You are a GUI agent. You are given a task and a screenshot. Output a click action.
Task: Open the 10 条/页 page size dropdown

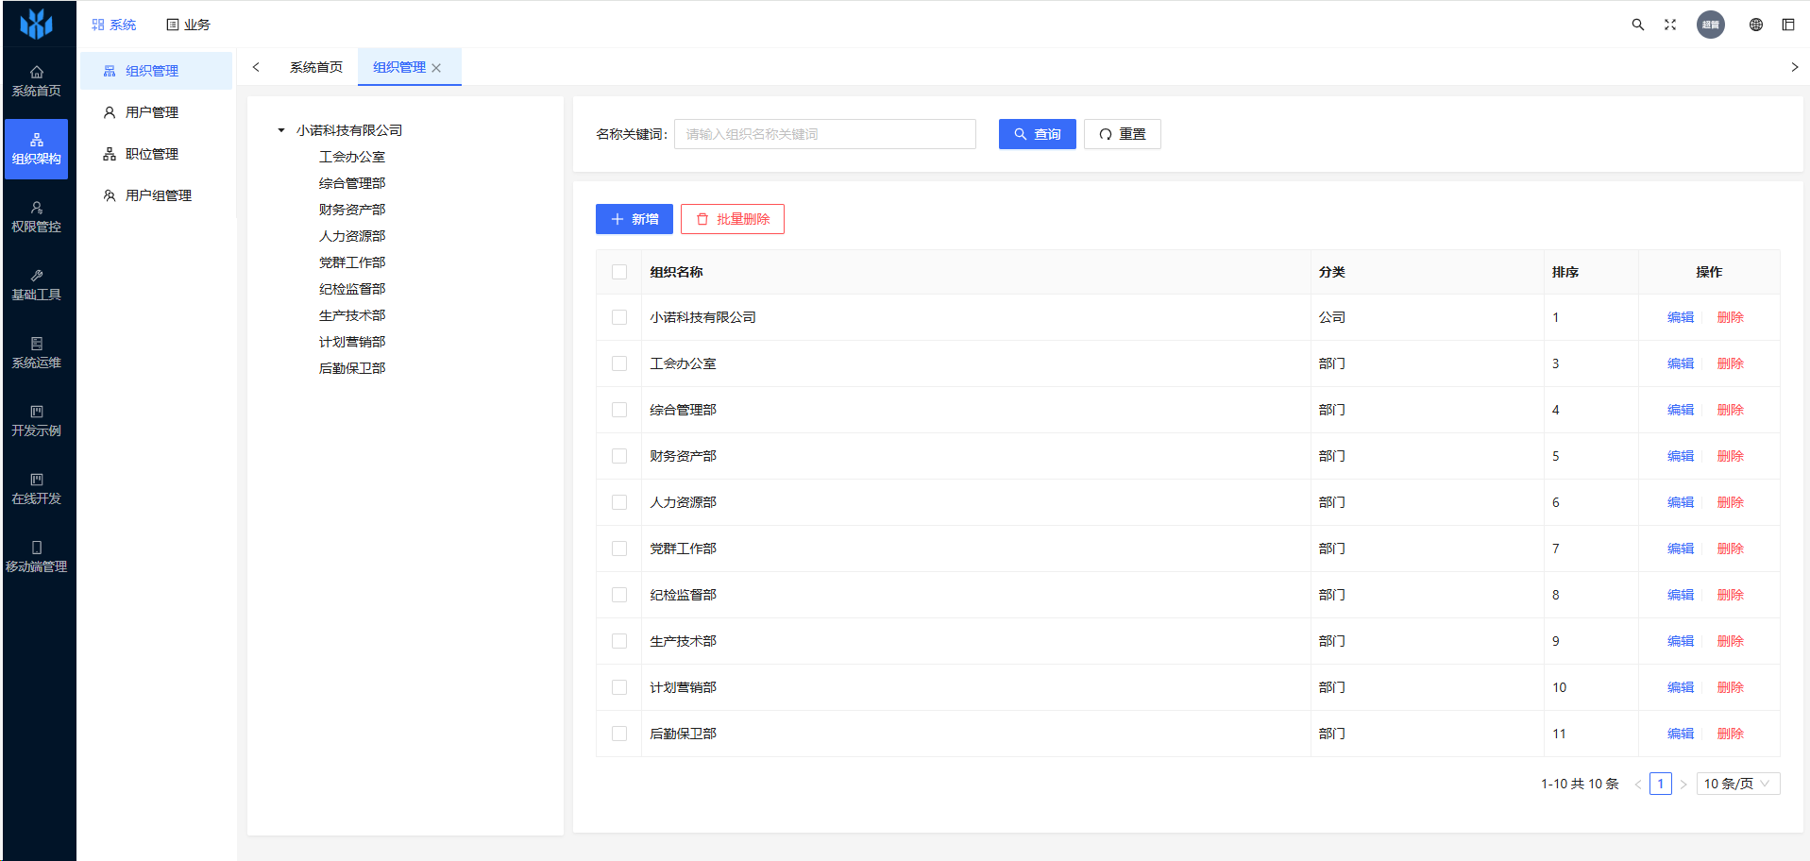1737,784
